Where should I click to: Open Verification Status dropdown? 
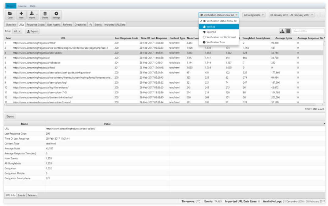(x=218, y=15)
